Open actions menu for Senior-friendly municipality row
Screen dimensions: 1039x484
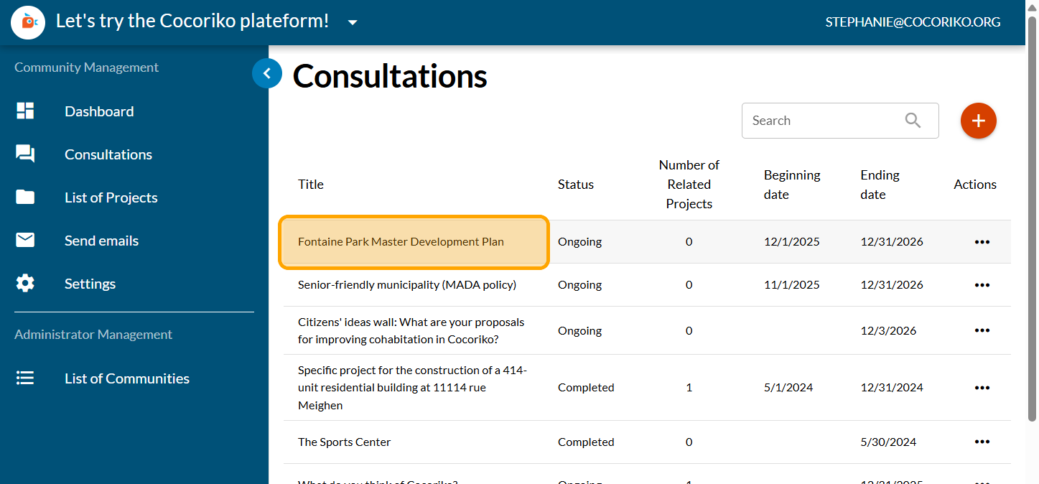[982, 285]
